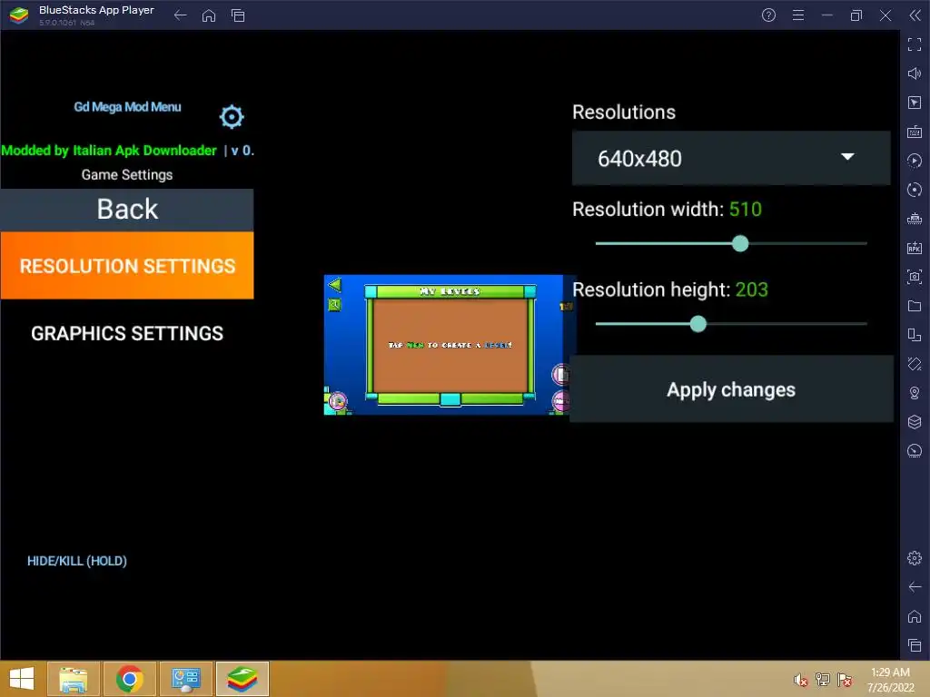Open the taskbar clock showing 1:29 AM
Viewport: 930px width, 697px height.
(890, 680)
